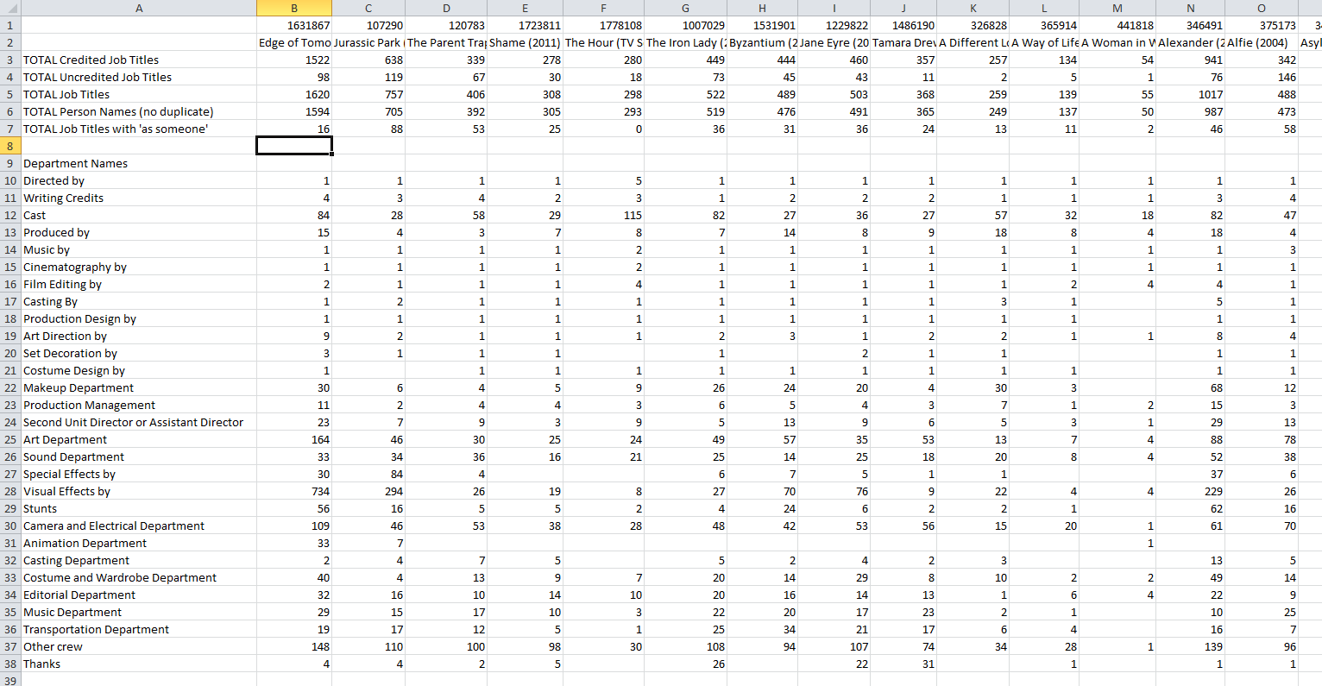This screenshot has width=1322, height=686.
Task: Click the cell showing 1017
Action: 1190,94
